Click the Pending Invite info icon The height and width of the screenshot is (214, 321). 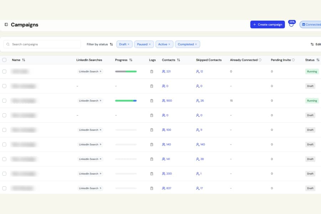[294, 60]
